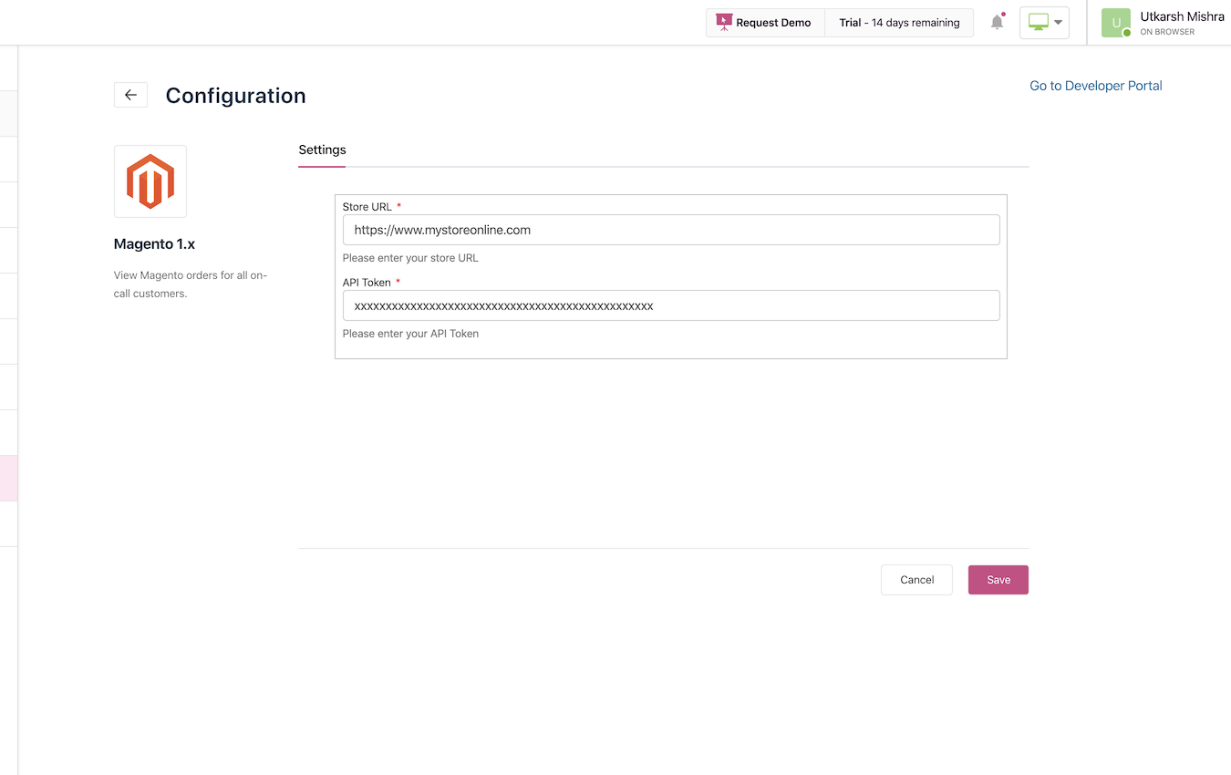The width and height of the screenshot is (1231, 775).
Task: Click the notification bell icon
Action: 997,23
